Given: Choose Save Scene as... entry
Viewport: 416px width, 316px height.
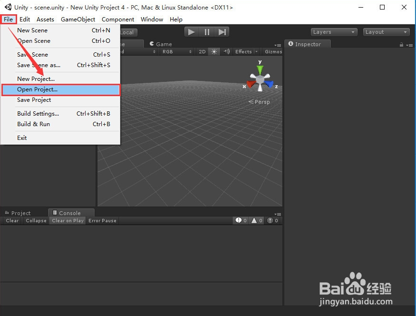Looking at the screenshot, I should (61, 65).
